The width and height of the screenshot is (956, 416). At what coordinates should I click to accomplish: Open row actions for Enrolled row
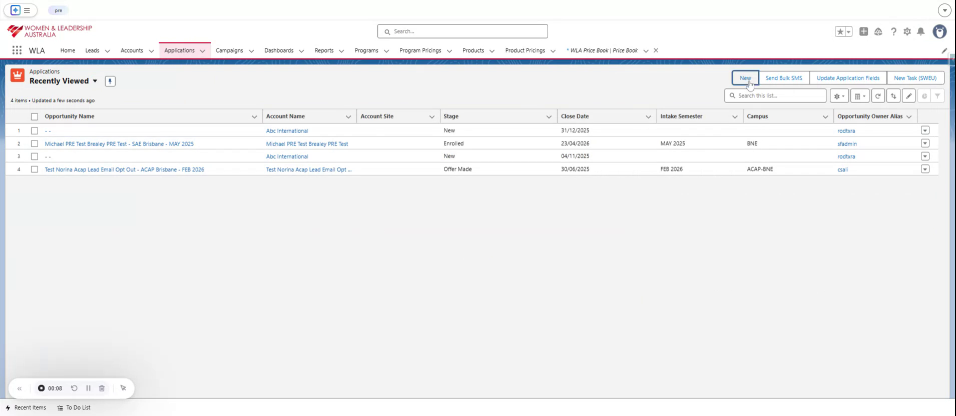point(925,143)
